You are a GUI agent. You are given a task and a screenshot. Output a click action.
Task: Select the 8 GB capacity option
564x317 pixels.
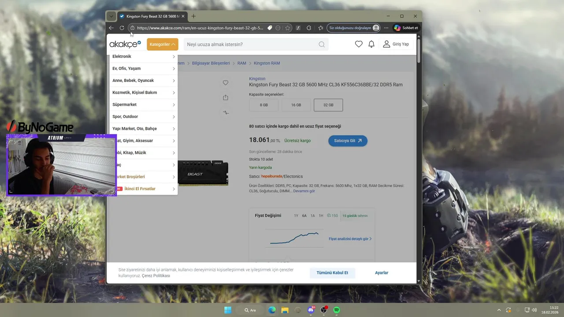click(263, 105)
